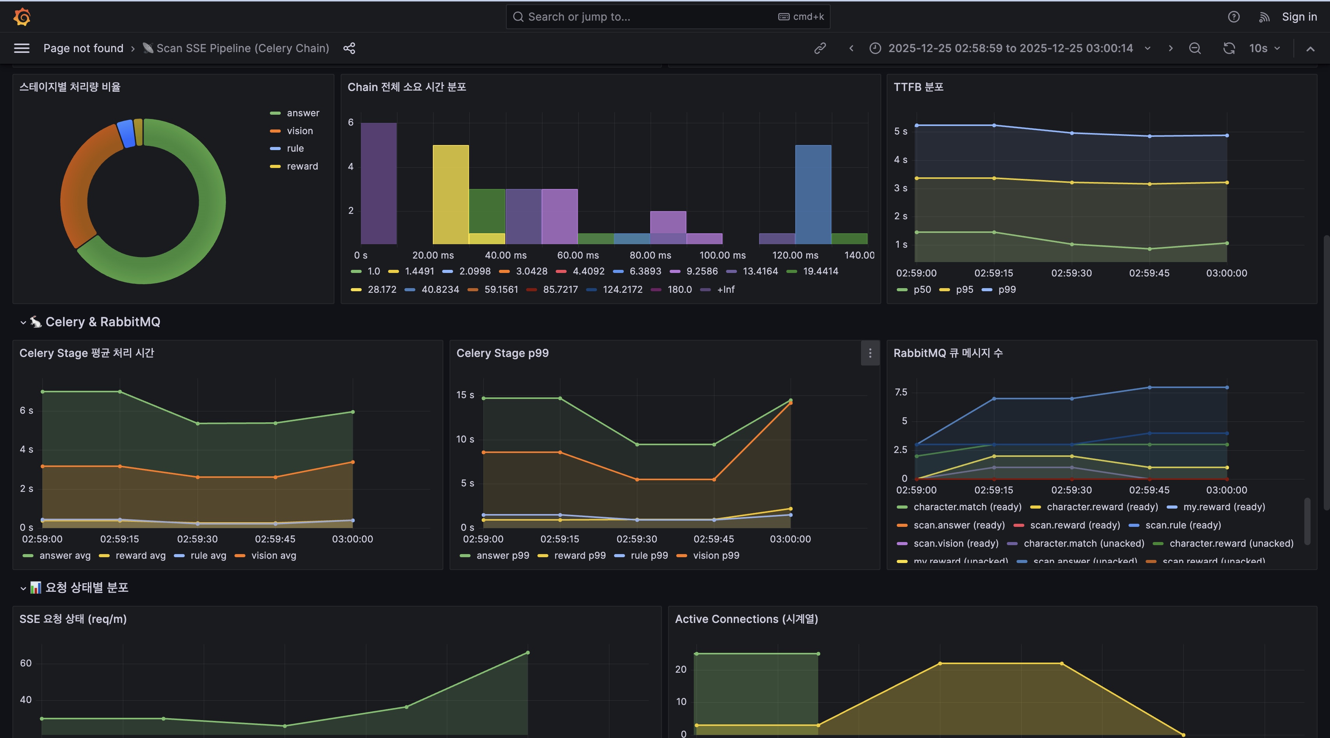1330x738 pixels.
Task: Copy the shortened link icon
Action: pyautogui.click(x=820, y=49)
